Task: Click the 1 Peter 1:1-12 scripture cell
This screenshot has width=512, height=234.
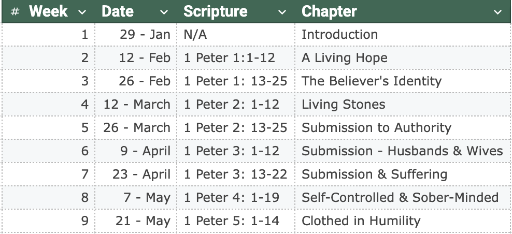Action: click(x=229, y=58)
